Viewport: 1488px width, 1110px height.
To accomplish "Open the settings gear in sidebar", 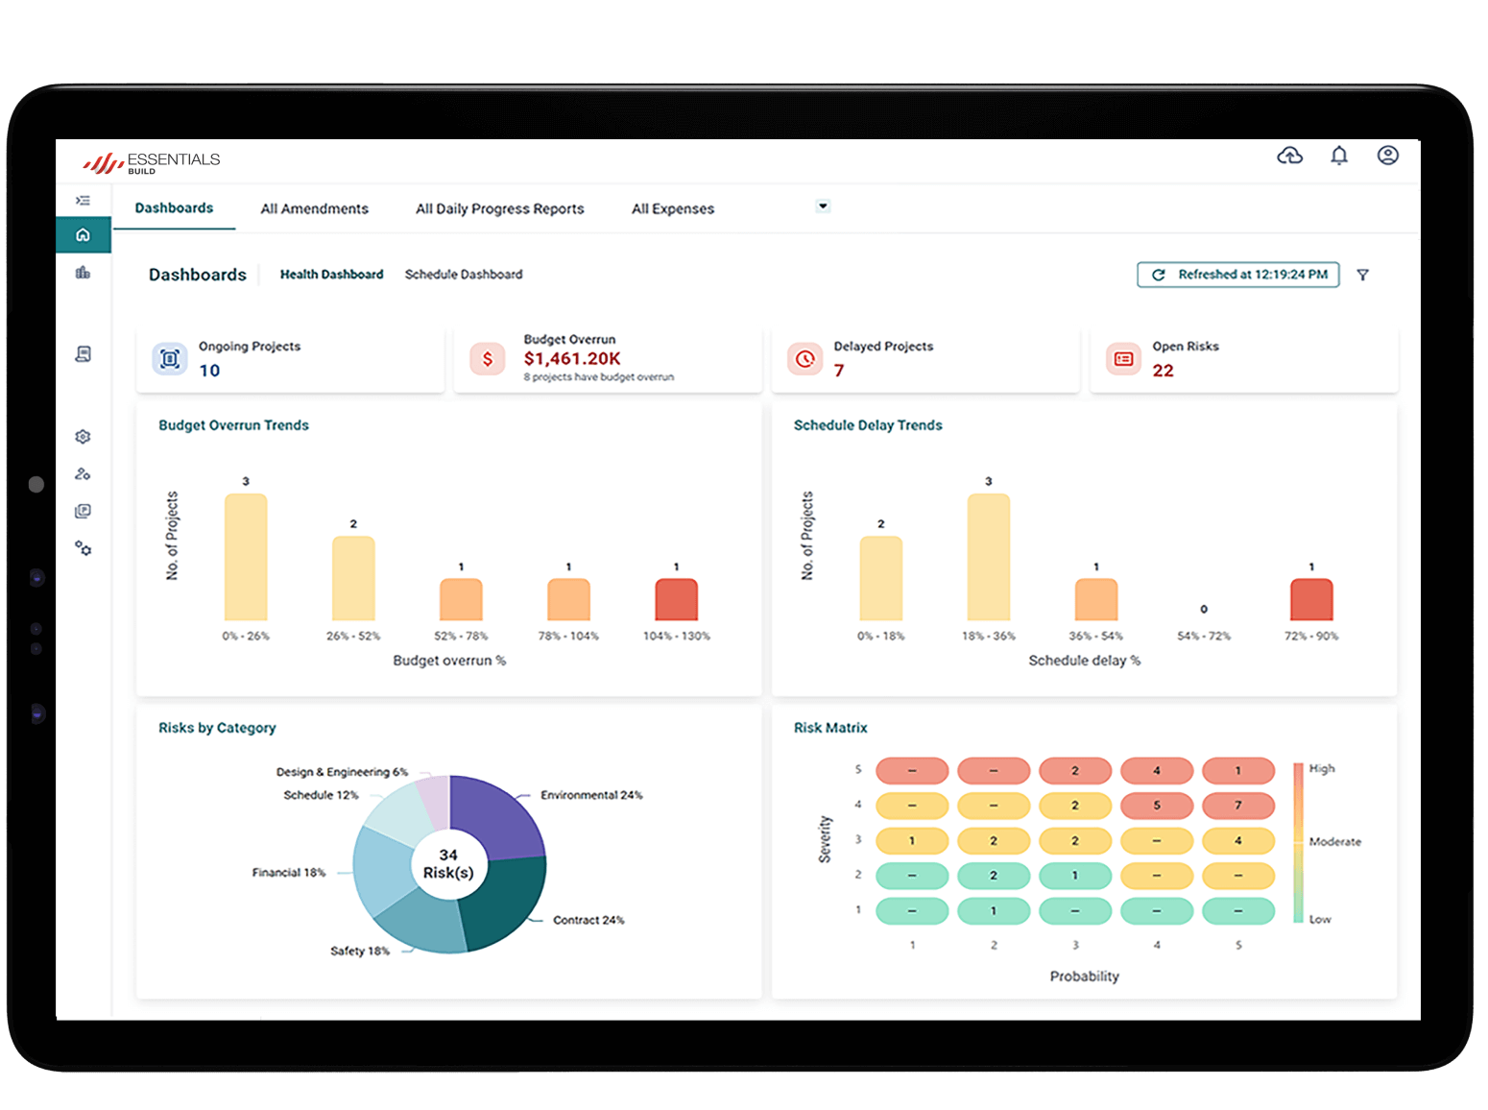I will (84, 437).
